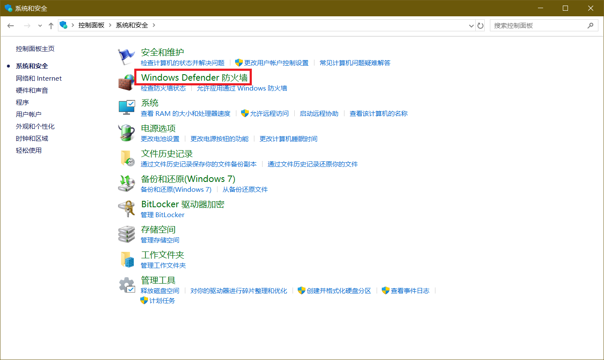604x360 pixels.
Task: Click the refresh button next to address bar
Action: (x=480, y=26)
